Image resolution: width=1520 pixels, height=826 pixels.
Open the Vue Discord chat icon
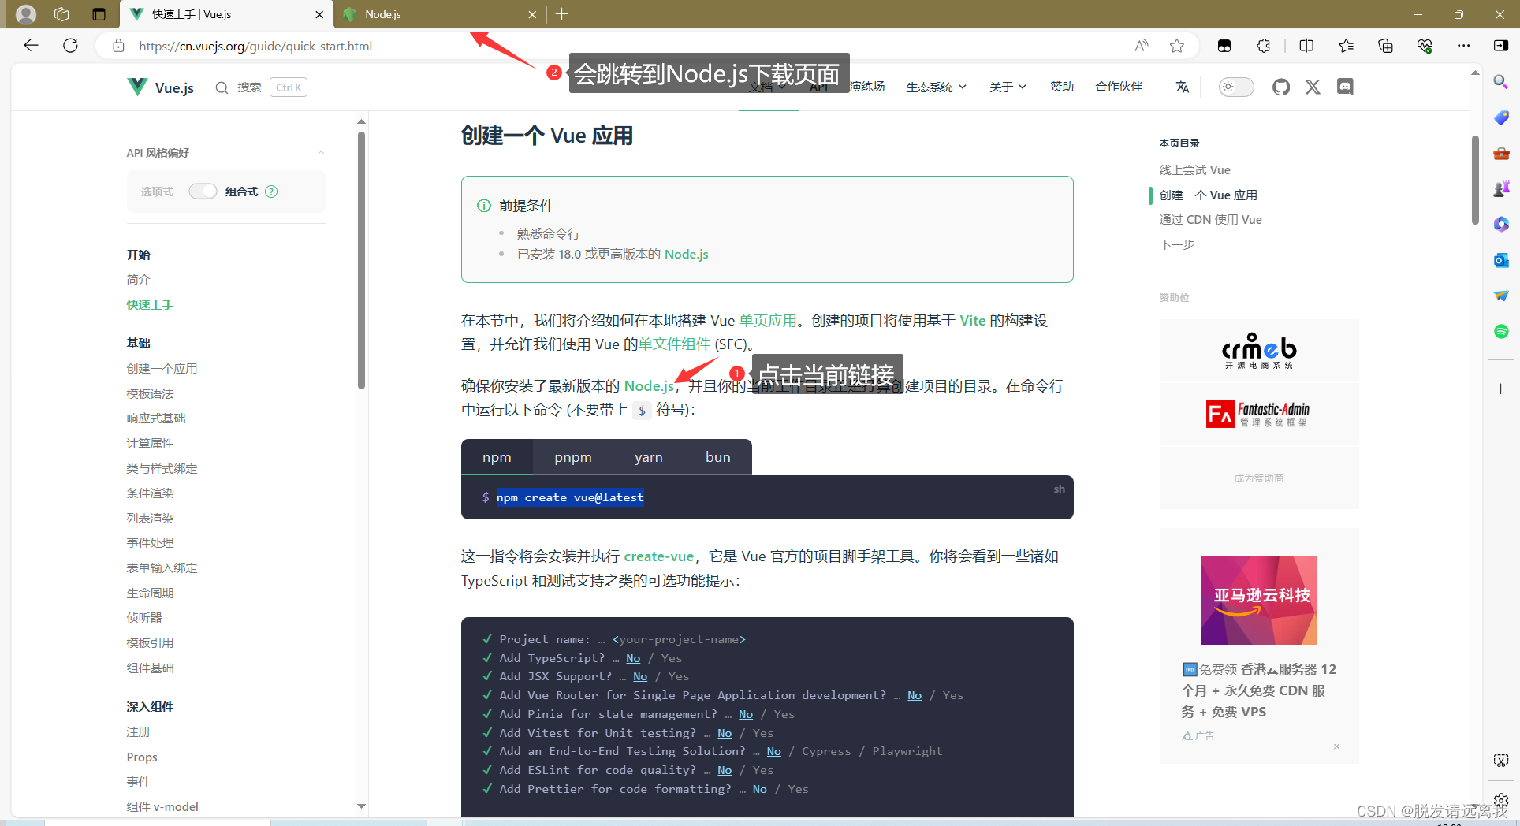pyautogui.click(x=1345, y=87)
